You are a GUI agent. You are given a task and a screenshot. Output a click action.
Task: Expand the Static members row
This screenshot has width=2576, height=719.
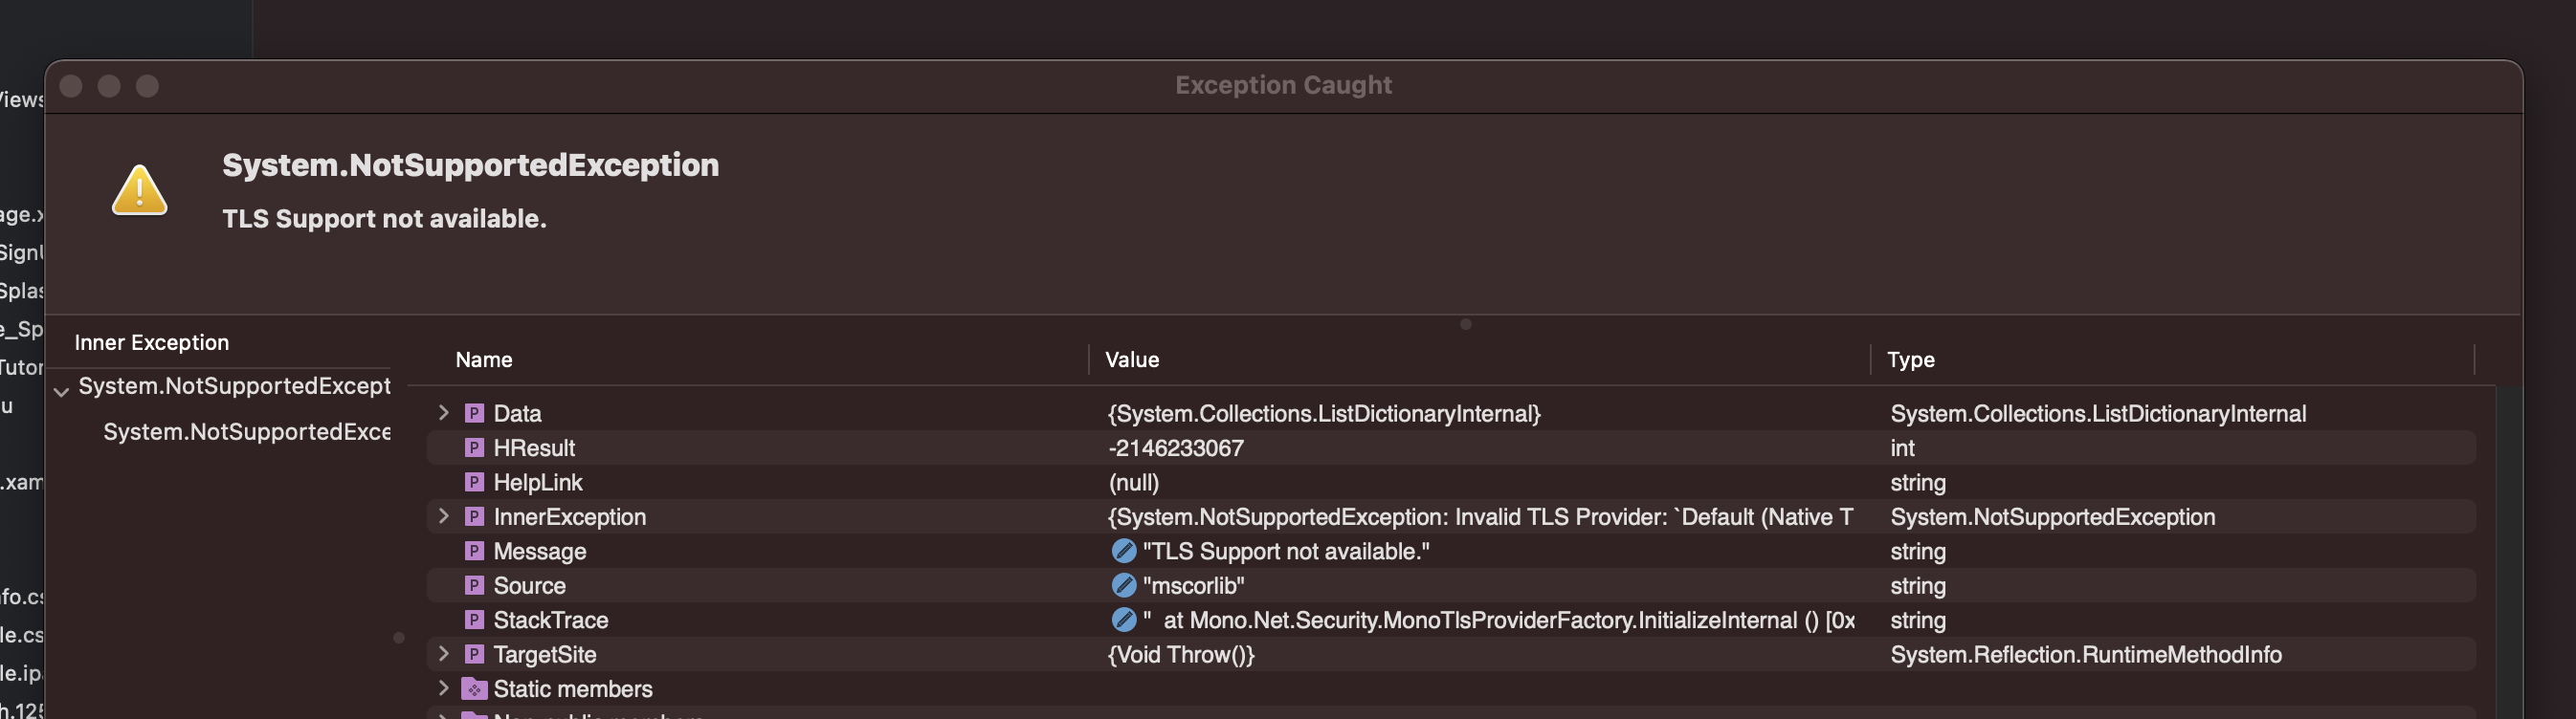pyautogui.click(x=444, y=688)
